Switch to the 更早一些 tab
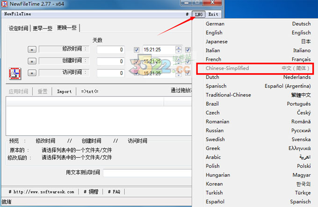The image size is (318, 207). tap(43, 28)
